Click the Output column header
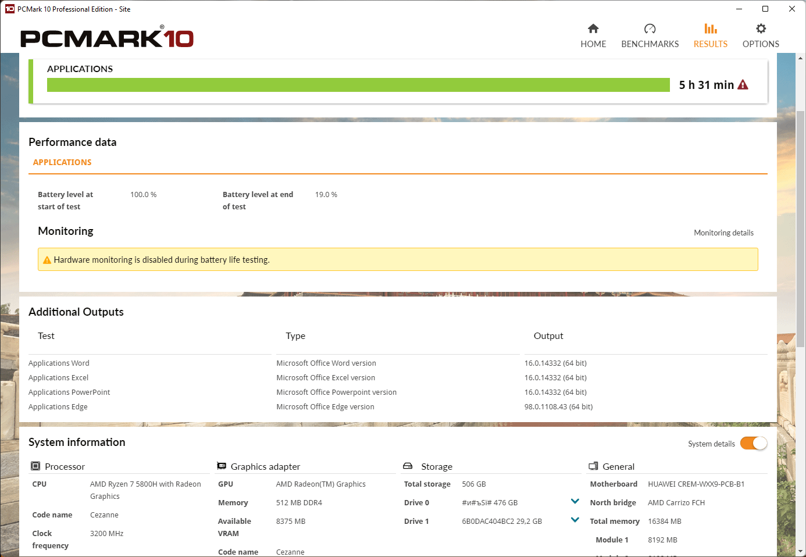This screenshot has height=557, width=806. coord(548,336)
